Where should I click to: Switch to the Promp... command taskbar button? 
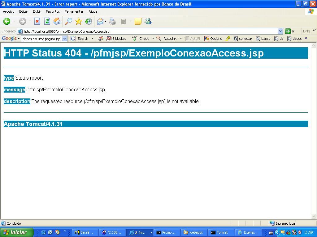click(166, 233)
